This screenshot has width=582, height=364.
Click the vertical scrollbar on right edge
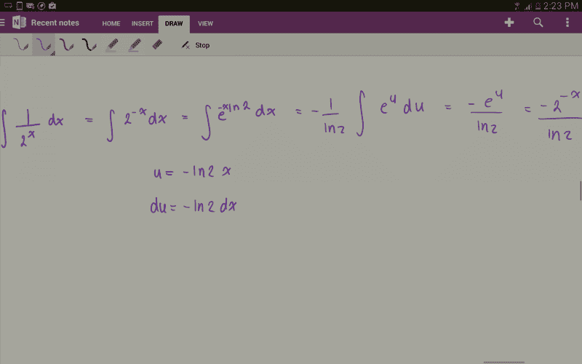[x=581, y=190]
